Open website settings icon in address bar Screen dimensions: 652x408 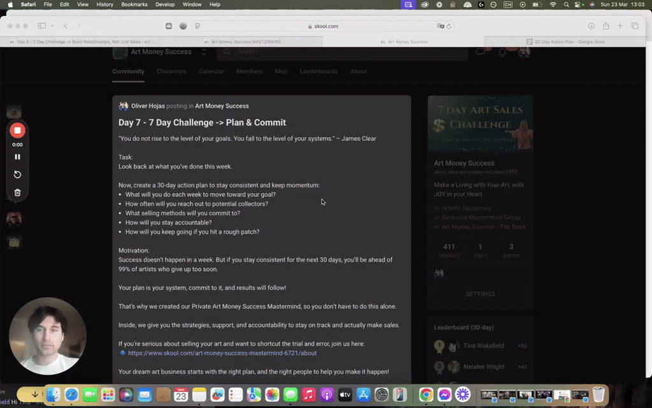197,25
